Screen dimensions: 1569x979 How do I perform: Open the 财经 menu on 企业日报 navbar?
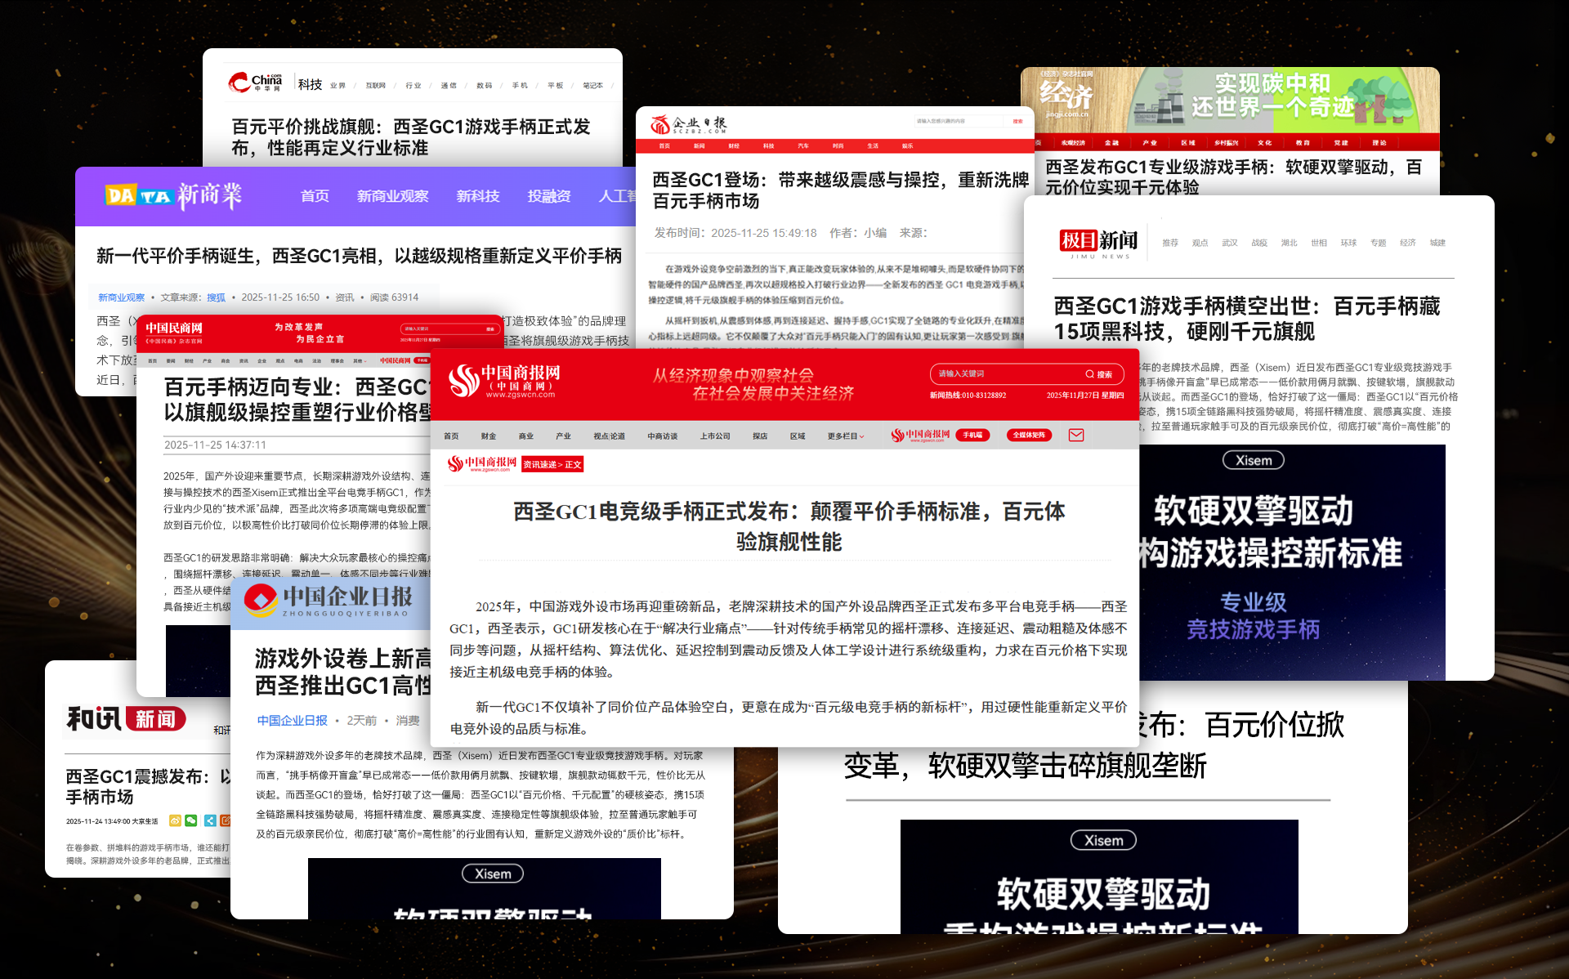point(733,145)
